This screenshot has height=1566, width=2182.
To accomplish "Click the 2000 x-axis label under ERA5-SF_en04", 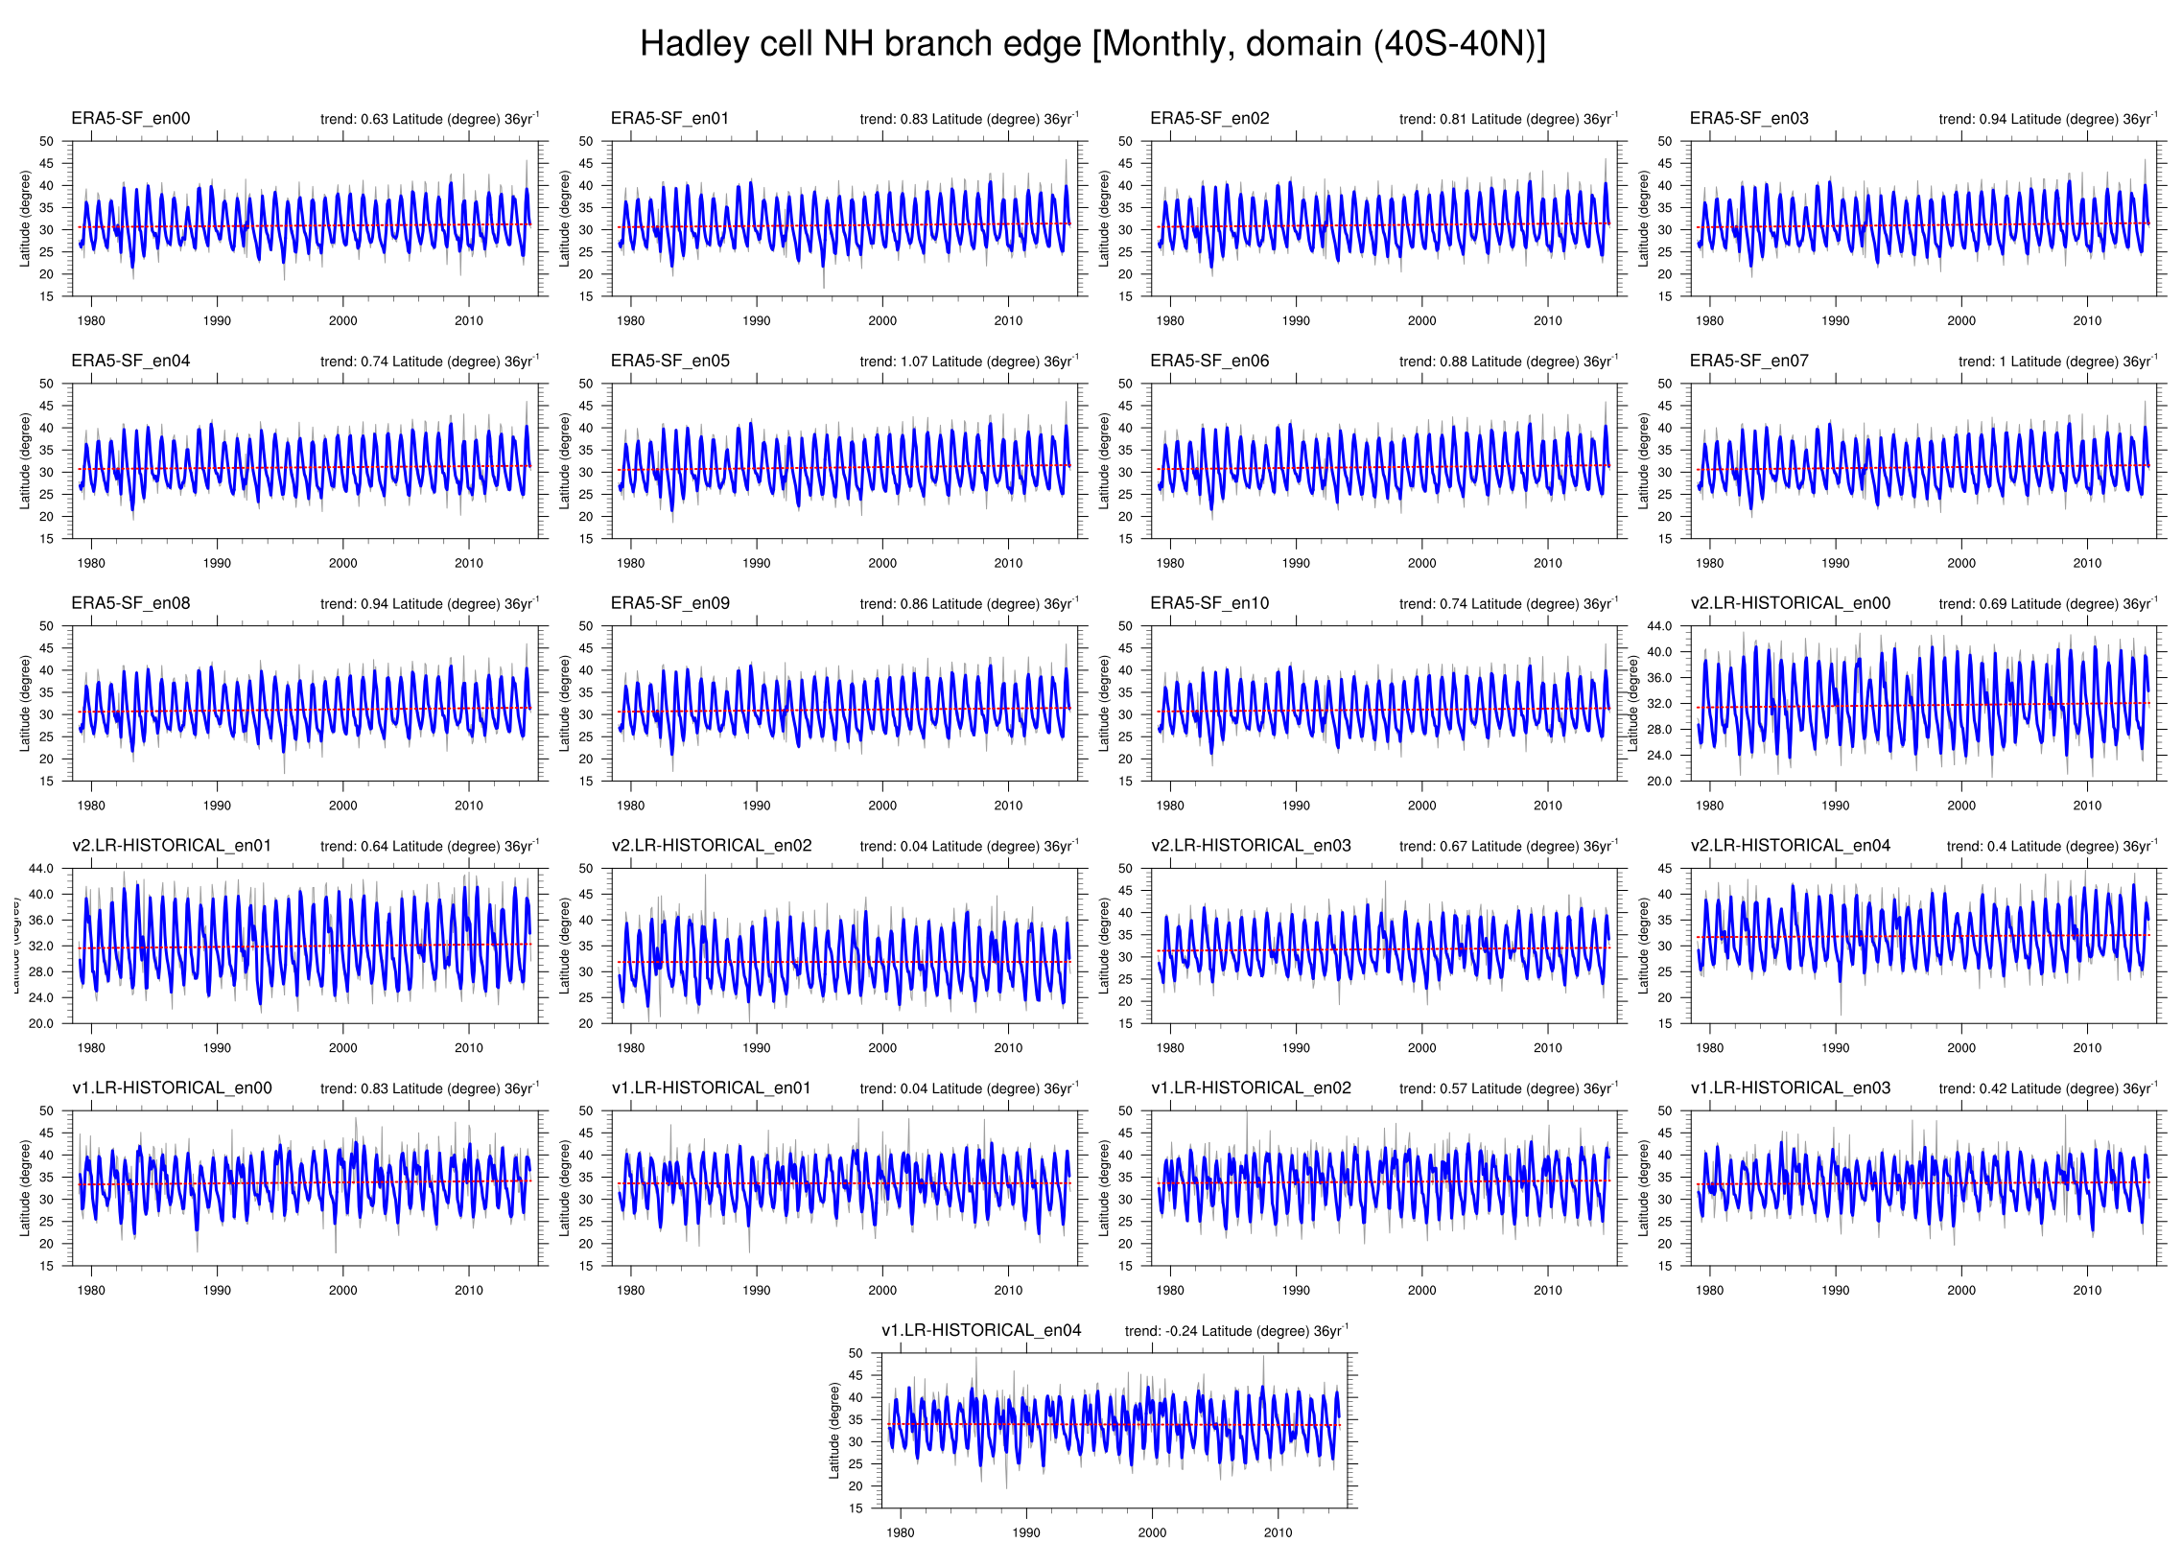I will [x=342, y=563].
